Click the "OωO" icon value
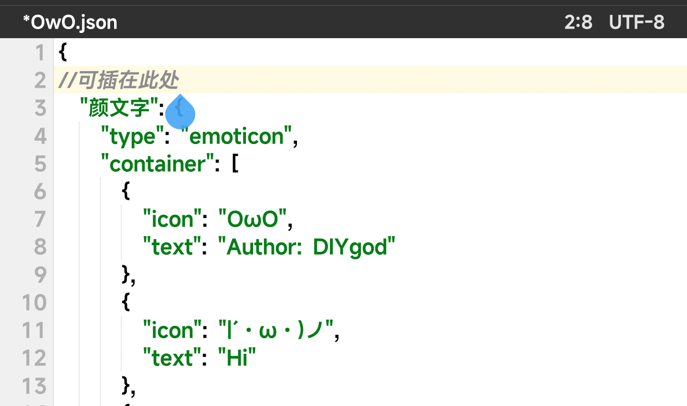The height and width of the screenshot is (406, 687). coord(253,219)
